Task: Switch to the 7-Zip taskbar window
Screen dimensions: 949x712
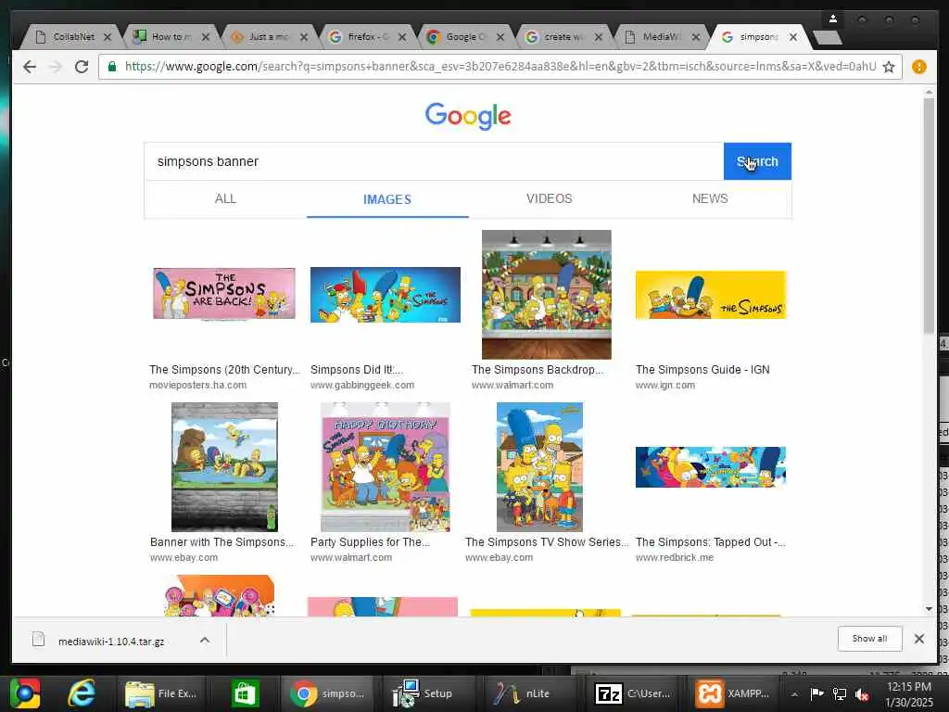Action: (x=632, y=693)
